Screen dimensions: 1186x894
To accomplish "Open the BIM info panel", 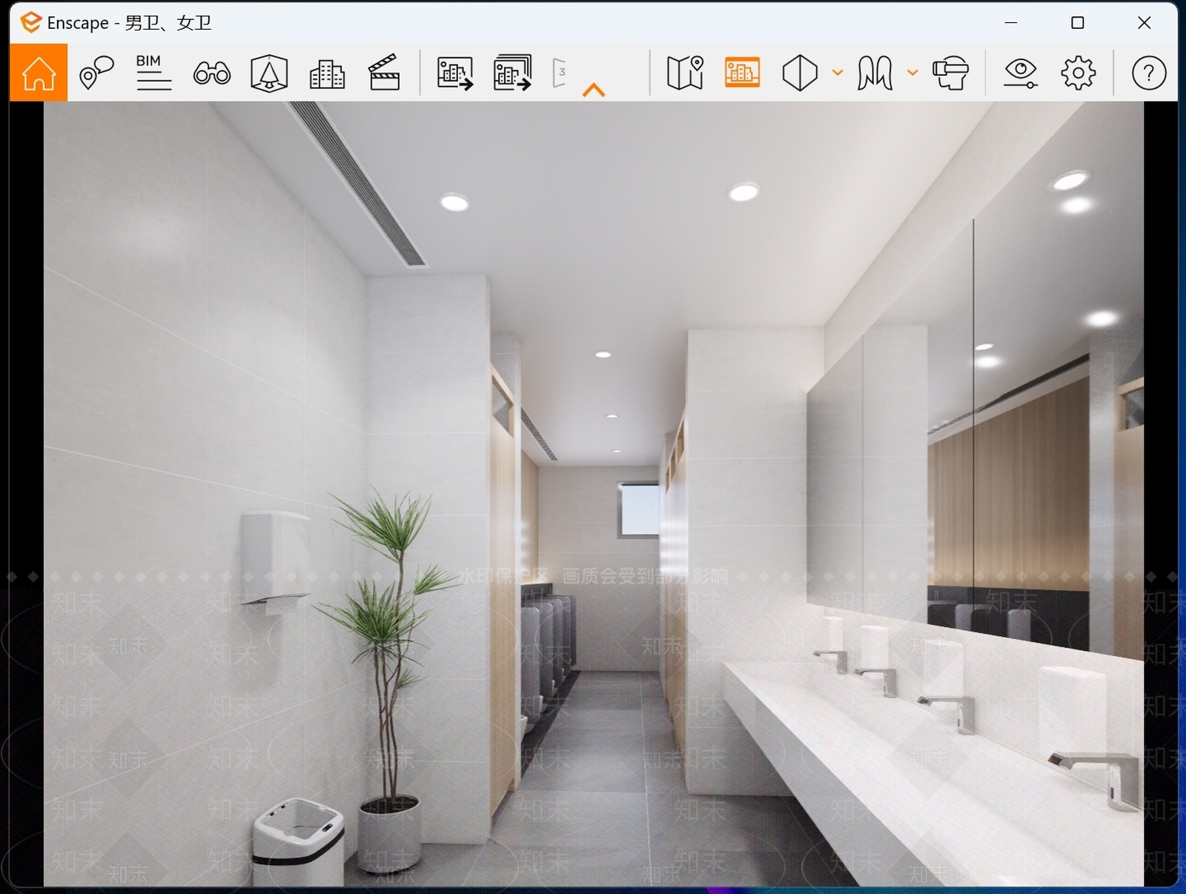I will [153, 73].
